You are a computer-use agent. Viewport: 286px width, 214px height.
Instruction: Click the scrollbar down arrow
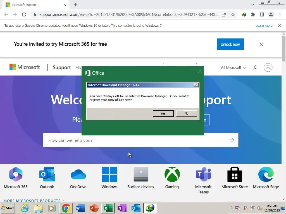[284, 200]
